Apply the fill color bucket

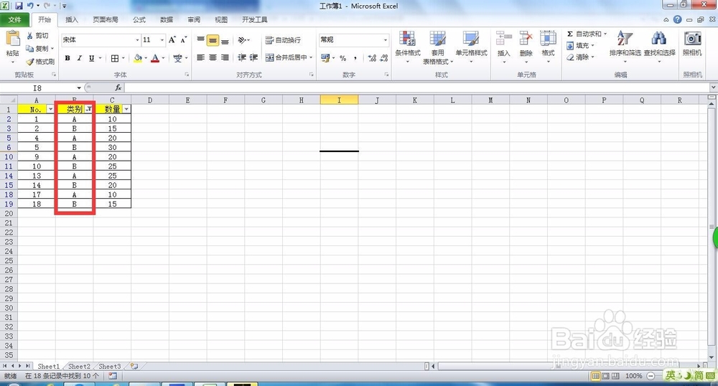138,58
